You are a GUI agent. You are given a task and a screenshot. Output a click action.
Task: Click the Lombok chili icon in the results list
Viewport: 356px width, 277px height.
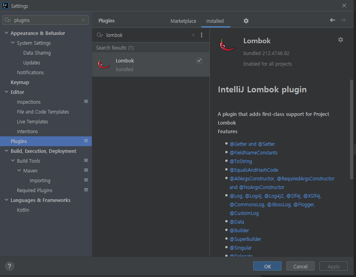tap(104, 64)
